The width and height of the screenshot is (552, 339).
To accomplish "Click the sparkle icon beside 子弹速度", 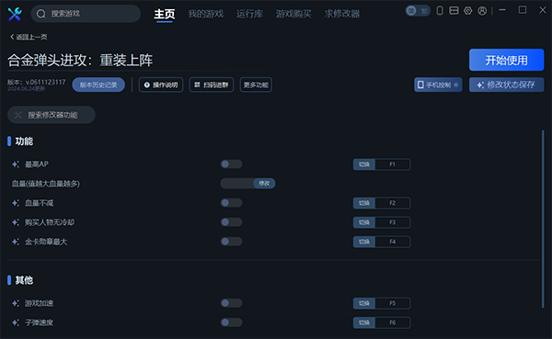I will pyautogui.click(x=16, y=322).
